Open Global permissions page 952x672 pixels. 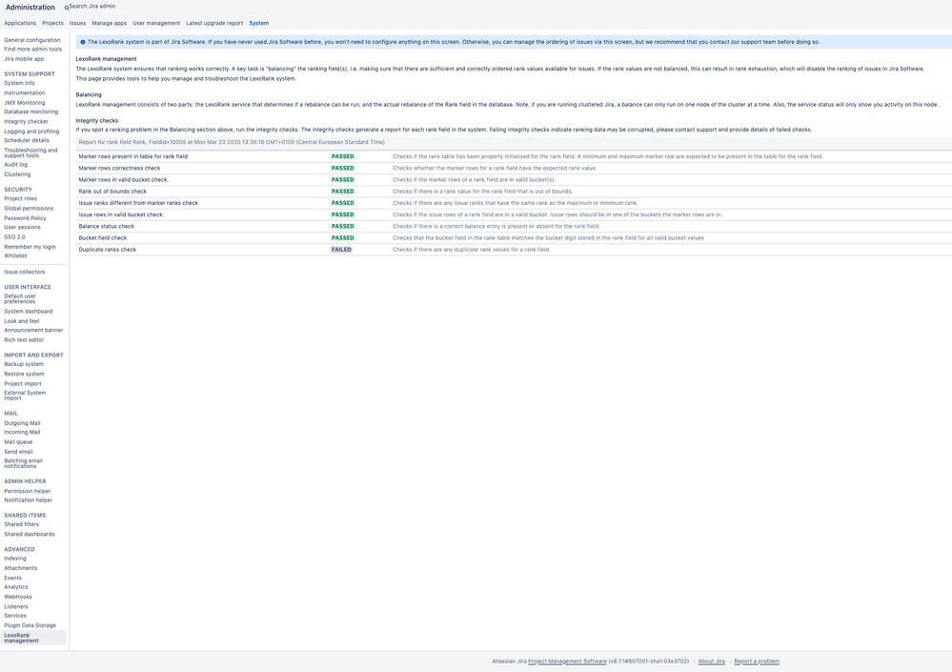pos(29,208)
